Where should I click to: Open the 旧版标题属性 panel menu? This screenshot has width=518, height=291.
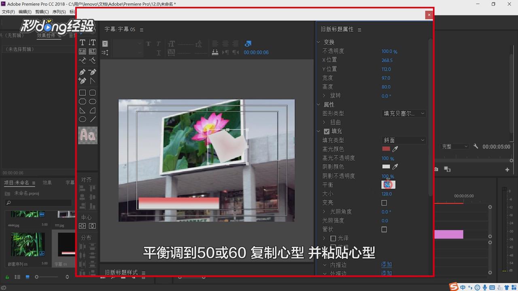[359, 30]
